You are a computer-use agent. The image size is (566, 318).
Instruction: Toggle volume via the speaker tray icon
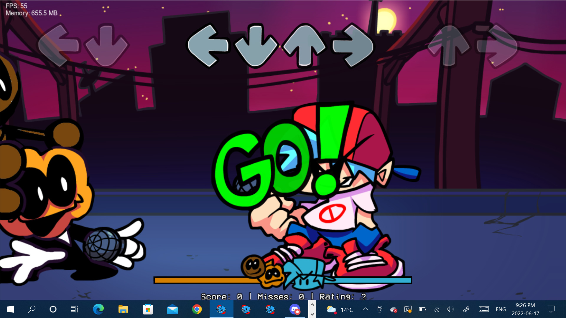[450, 309]
